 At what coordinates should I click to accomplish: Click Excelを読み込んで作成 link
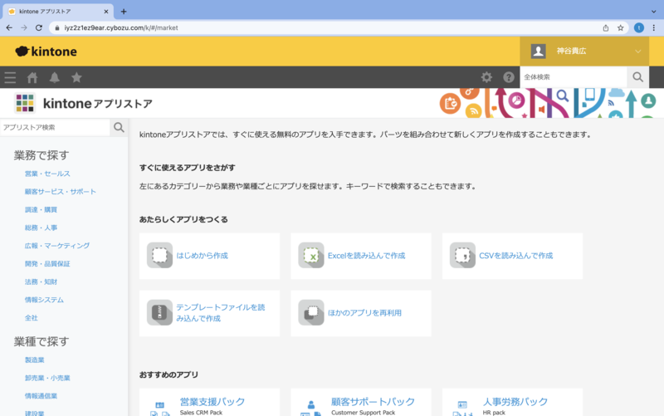point(366,256)
